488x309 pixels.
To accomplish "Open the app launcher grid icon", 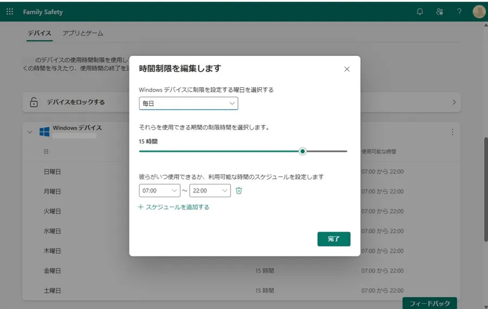I will pyautogui.click(x=10, y=11).
